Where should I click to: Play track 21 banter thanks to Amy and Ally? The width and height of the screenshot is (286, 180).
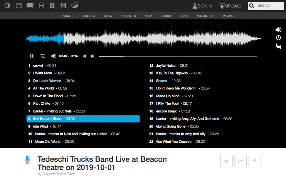click(184, 134)
